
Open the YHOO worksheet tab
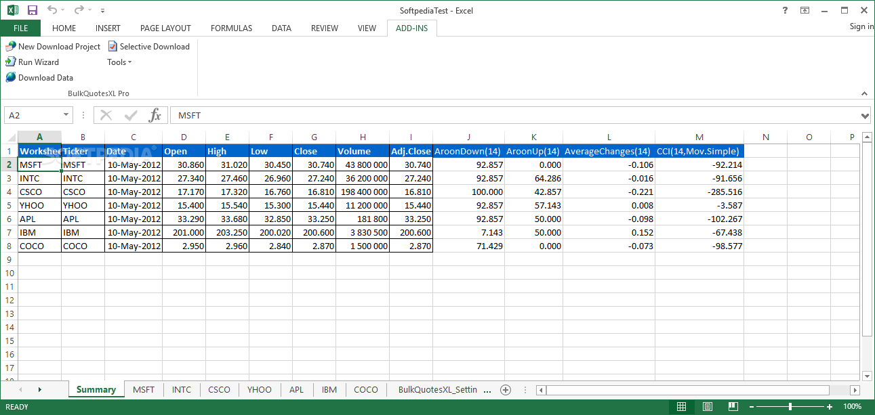tap(259, 389)
